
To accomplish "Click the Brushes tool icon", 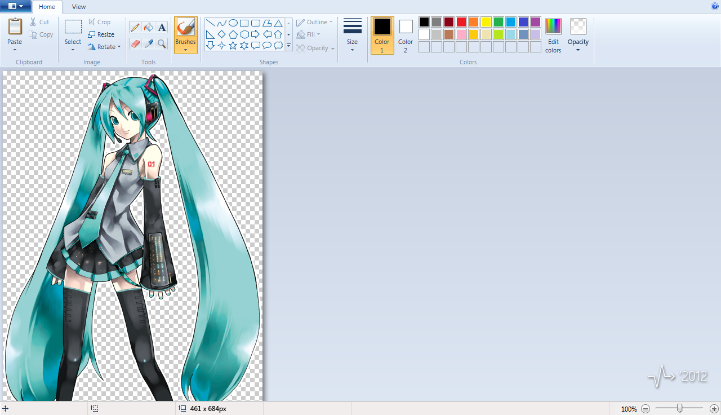I will 185,27.
